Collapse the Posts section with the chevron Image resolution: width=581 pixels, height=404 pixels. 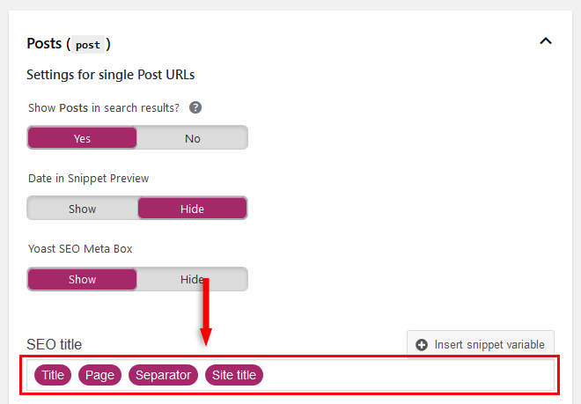coord(546,40)
